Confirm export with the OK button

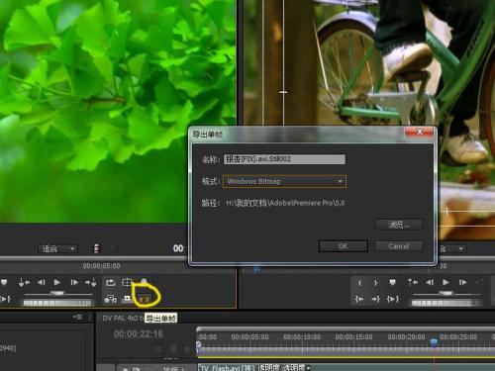pyautogui.click(x=344, y=246)
